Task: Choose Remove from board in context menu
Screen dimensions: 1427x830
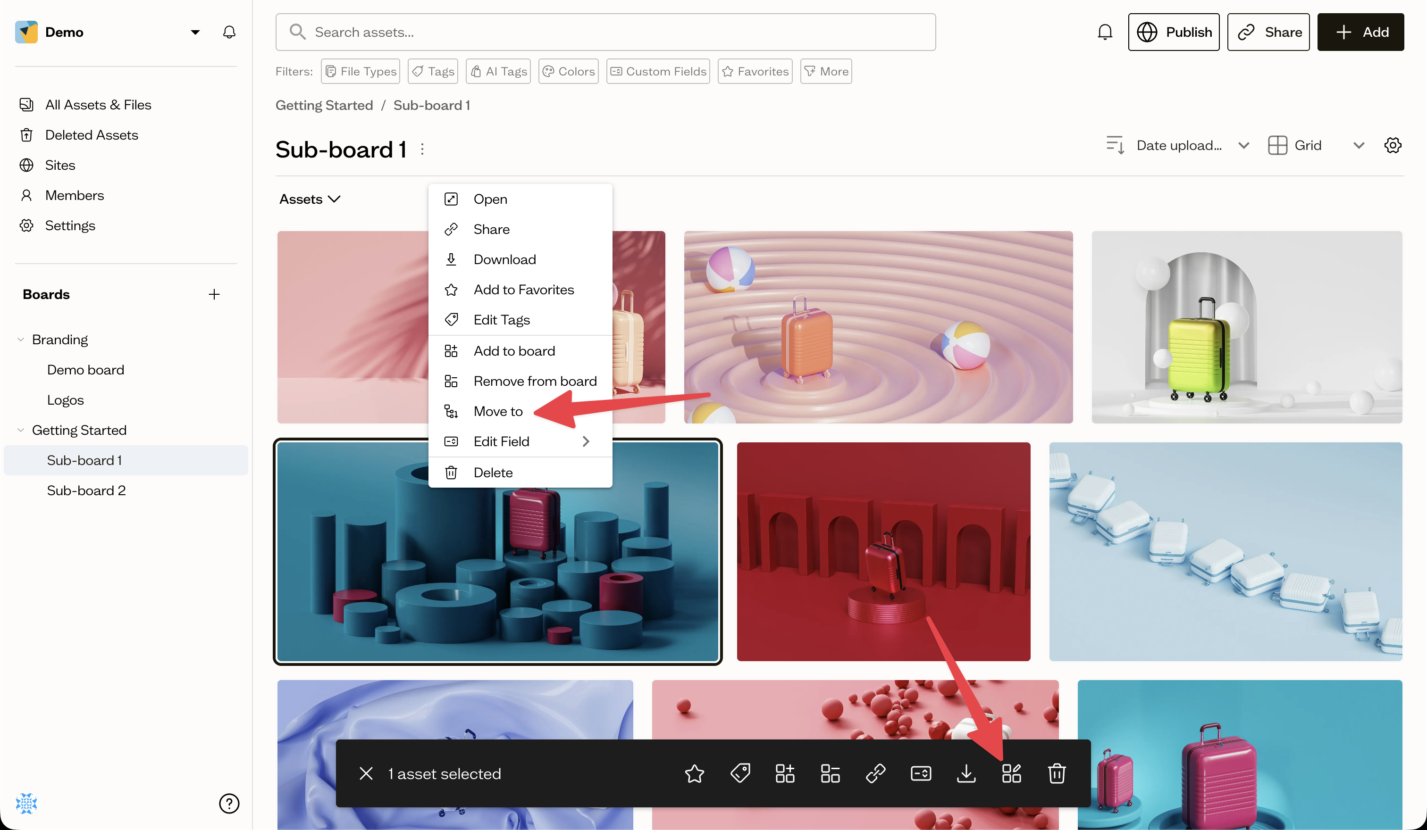Action: click(x=520, y=381)
